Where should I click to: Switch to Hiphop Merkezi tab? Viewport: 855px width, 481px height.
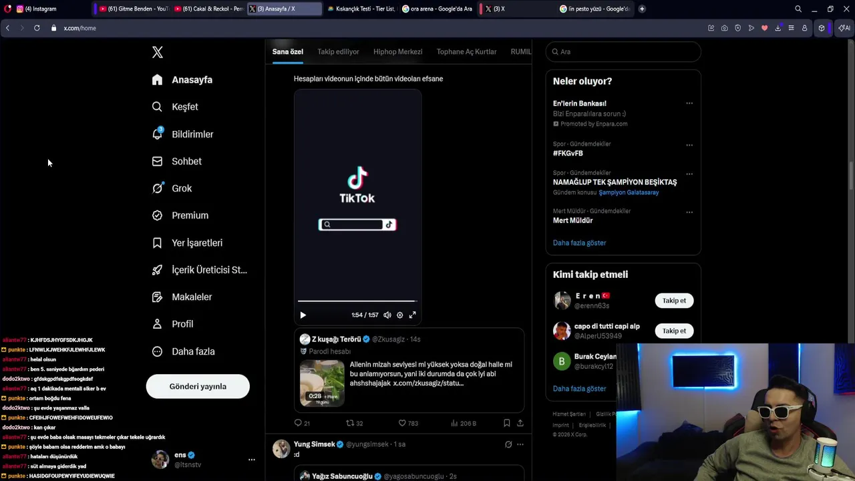(x=397, y=51)
